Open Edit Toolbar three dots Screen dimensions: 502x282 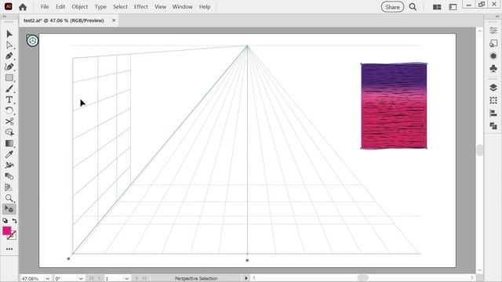[x=9, y=249]
